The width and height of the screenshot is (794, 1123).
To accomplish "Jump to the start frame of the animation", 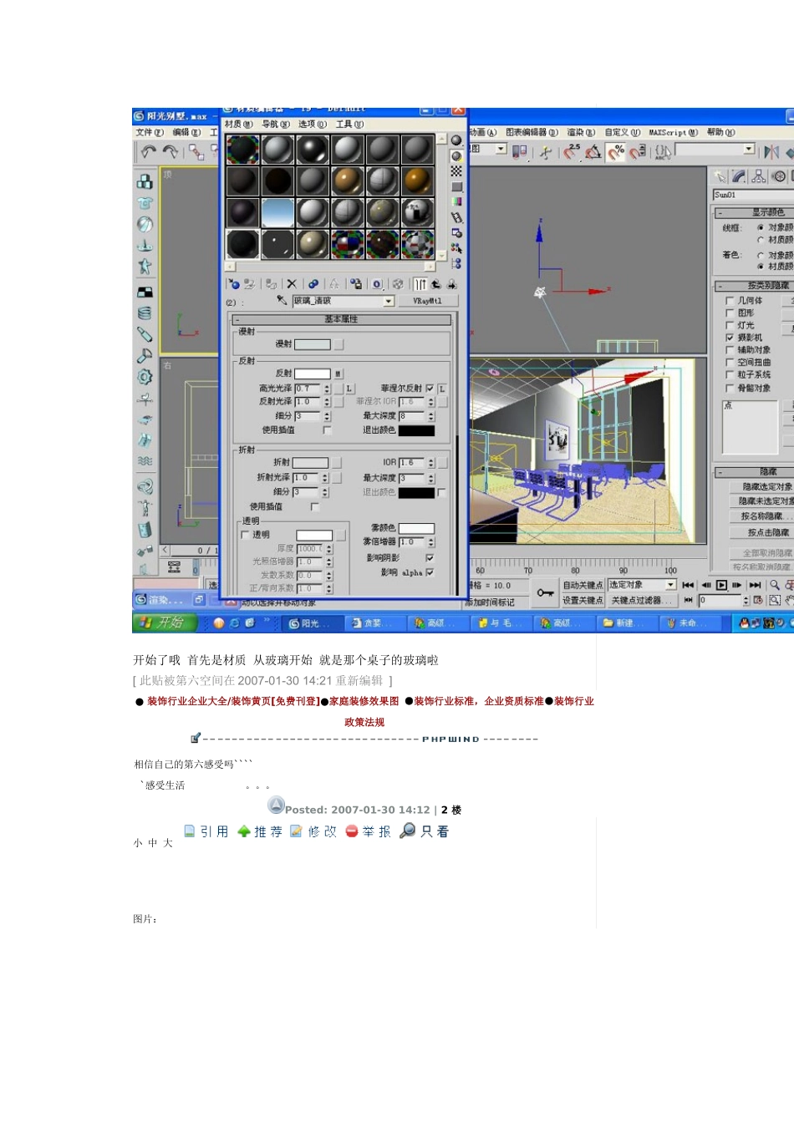I will (688, 585).
